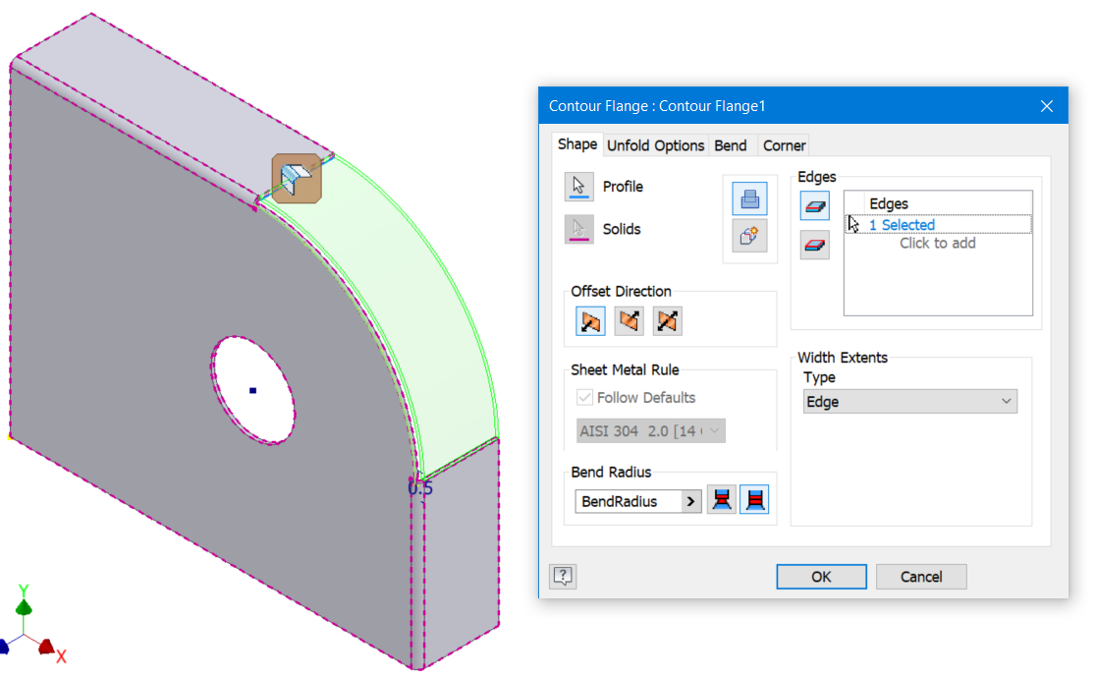Image resolution: width=1096 pixels, height=676 pixels.
Task: Close the Contour Flange dialog
Action: tap(1046, 106)
